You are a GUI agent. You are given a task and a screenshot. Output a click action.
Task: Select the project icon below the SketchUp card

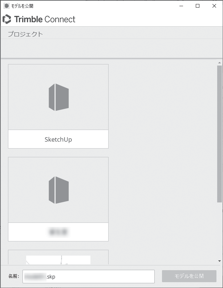click(x=58, y=190)
